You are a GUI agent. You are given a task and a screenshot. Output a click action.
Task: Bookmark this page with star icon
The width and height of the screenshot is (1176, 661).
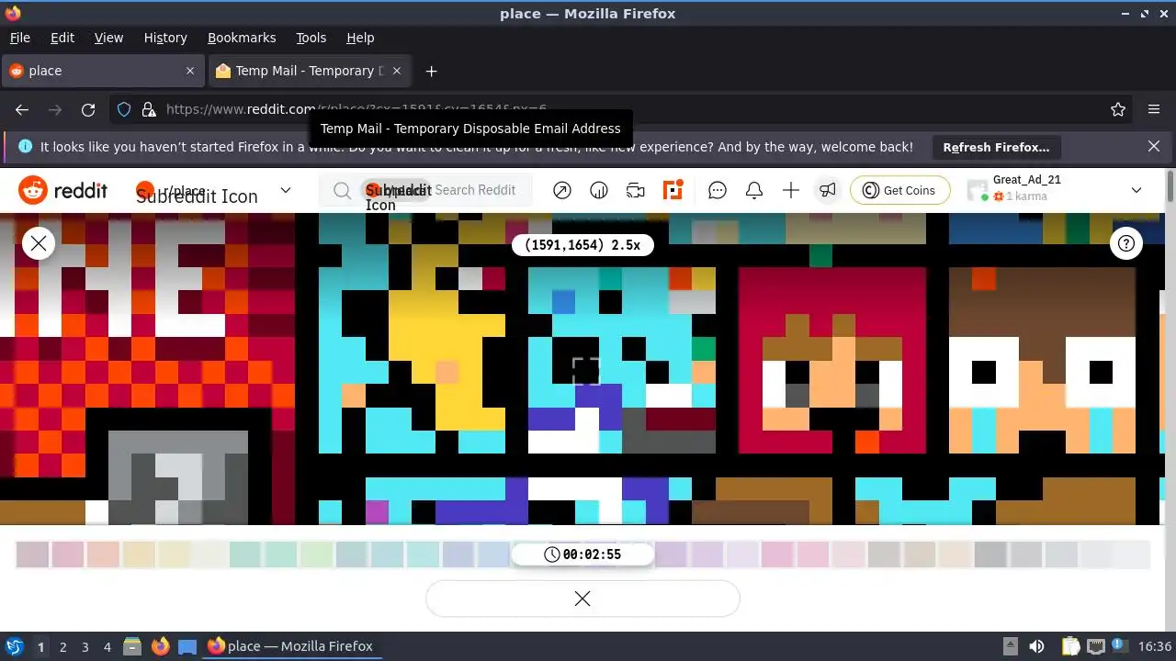tap(1118, 109)
